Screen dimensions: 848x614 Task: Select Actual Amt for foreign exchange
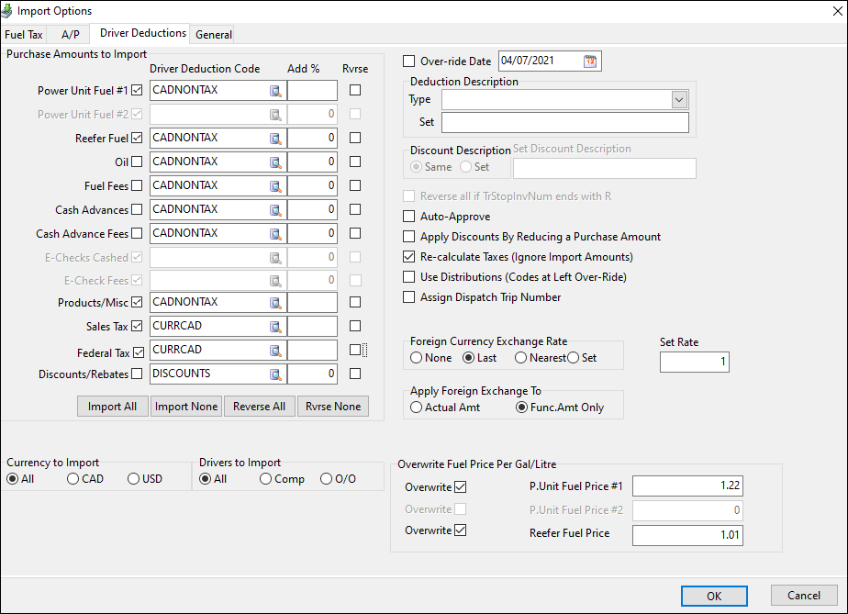pos(416,407)
